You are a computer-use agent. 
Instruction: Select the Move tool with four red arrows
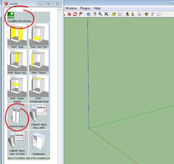click(x=69, y=14)
